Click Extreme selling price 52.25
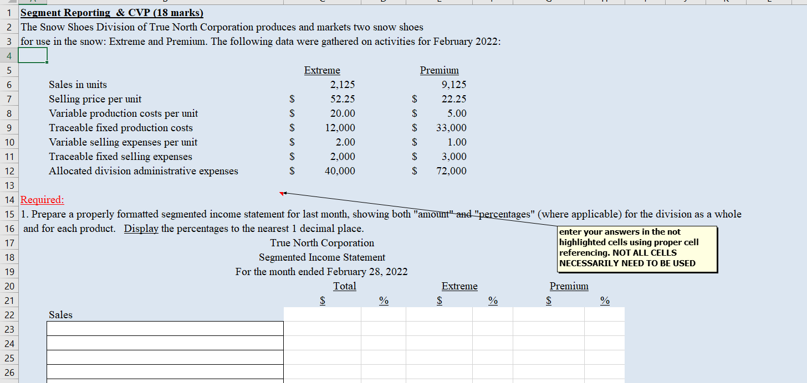This screenshot has width=807, height=383. point(344,99)
